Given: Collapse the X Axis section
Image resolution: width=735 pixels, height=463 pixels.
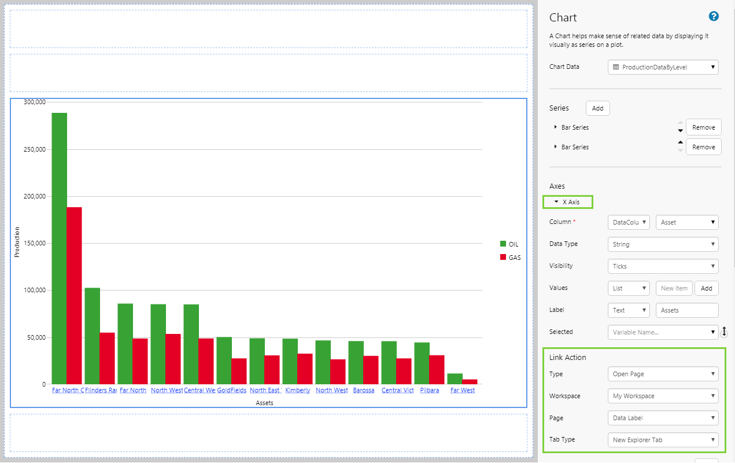Looking at the screenshot, I should (556, 202).
